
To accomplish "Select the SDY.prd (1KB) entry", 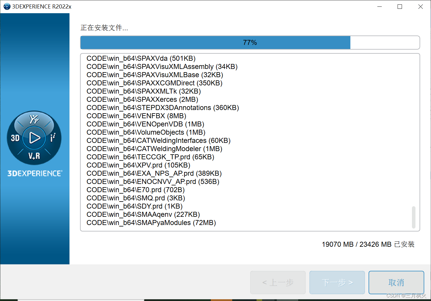I will pyautogui.click(x=135, y=206).
